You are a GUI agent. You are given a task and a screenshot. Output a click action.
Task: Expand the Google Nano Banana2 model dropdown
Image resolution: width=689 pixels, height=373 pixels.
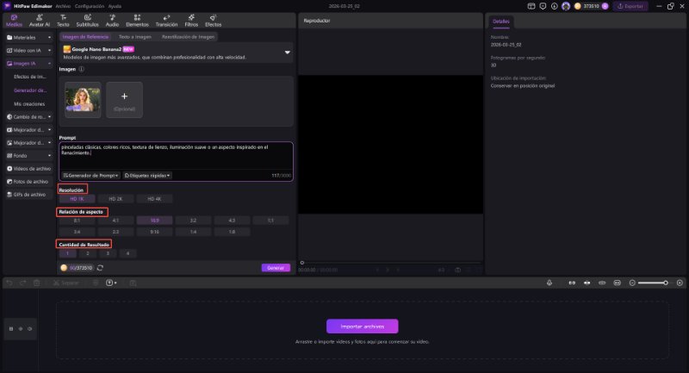point(287,53)
